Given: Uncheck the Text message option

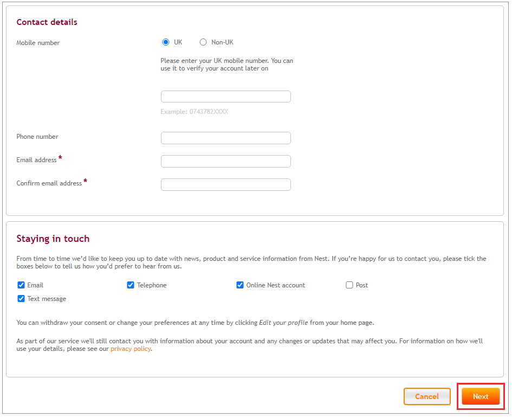Looking at the screenshot, I should (21, 298).
